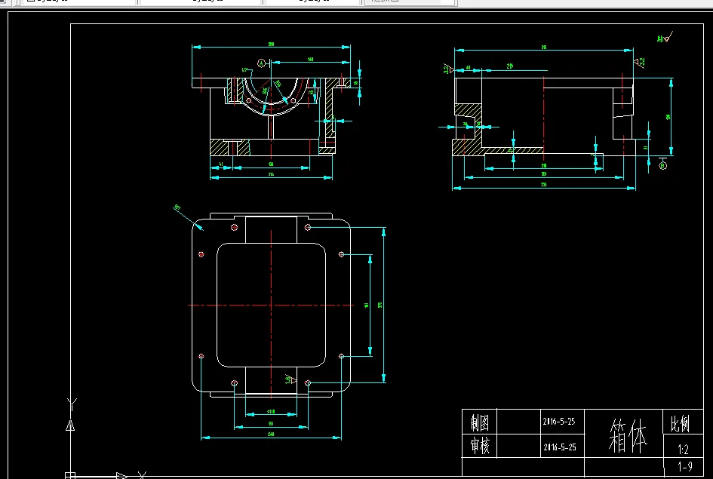Click the UCS icon X axis label
Viewport: 713px width, 479px height.
click(142, 475)
